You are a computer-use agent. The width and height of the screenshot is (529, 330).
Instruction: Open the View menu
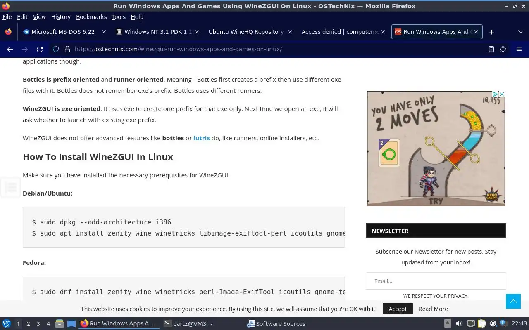(x=39, y=17)
